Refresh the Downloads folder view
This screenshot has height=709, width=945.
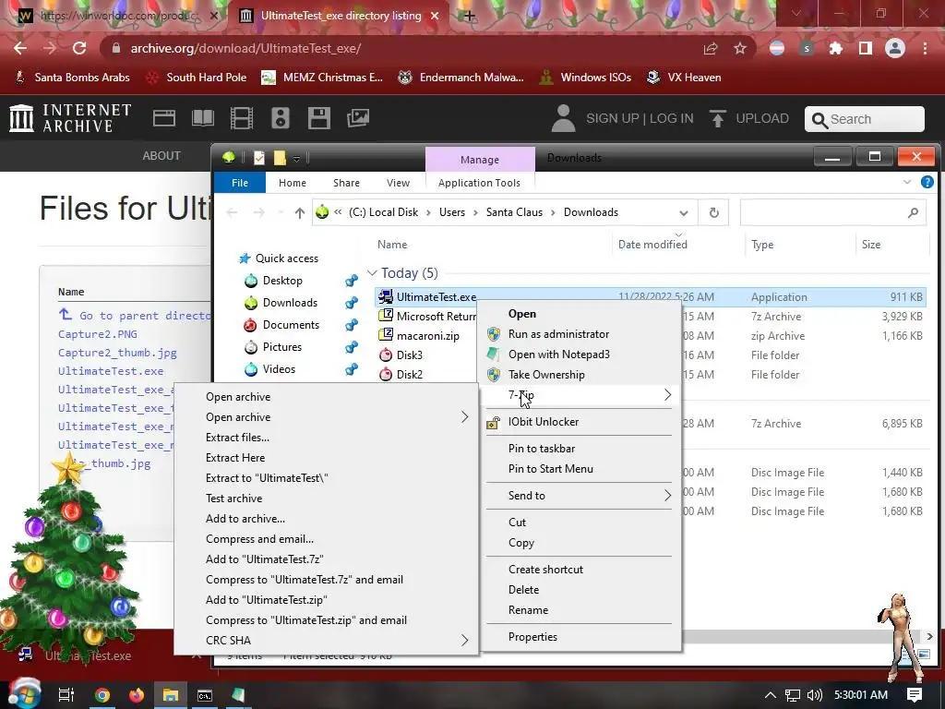pos(714,212)
